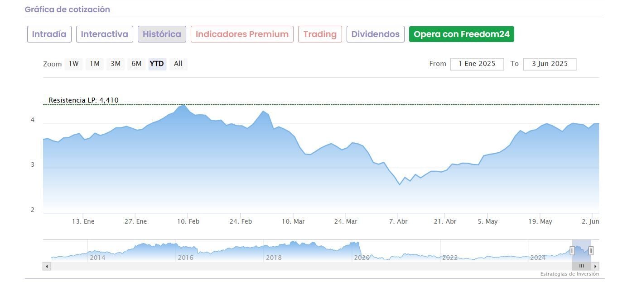Click the left navigator range handle

click(x=572, y=250)
